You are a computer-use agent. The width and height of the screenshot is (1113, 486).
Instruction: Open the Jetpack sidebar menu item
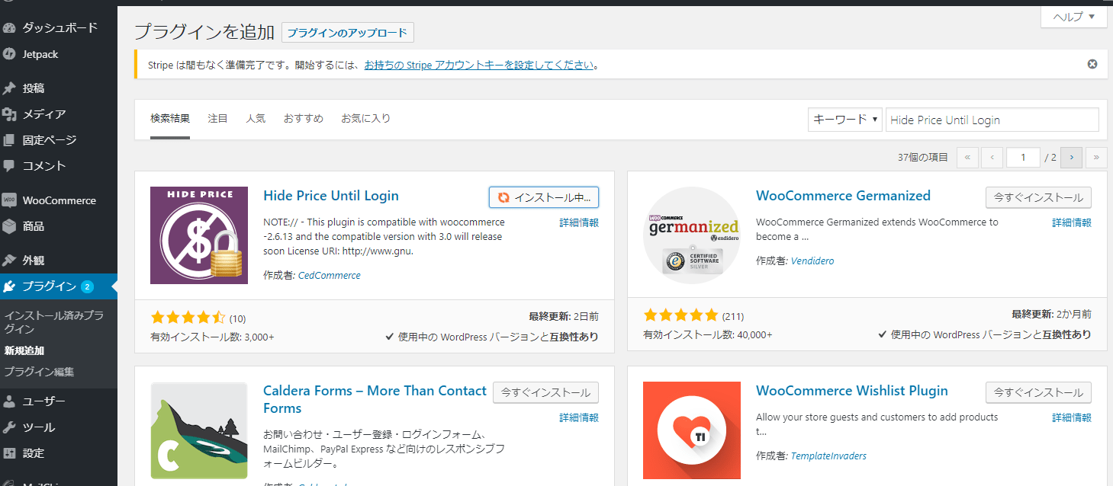point(59,54)
